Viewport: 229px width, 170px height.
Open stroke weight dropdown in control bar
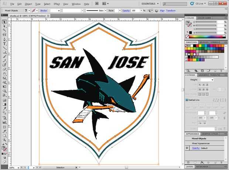(x=59, y=11)
